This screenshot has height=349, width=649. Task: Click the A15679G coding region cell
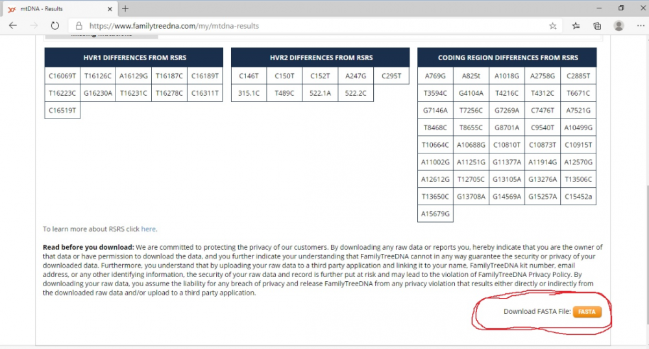point(435,214)
